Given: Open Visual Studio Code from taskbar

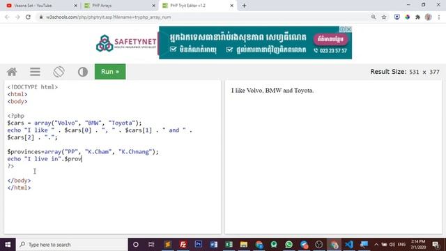Looking at the screenshot, I should click(349, 245).
